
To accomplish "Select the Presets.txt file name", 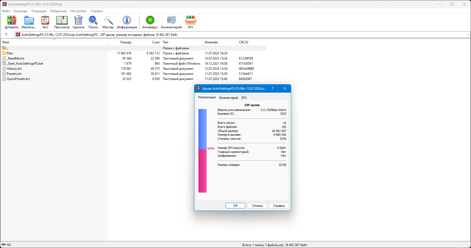I will point(14,74).
